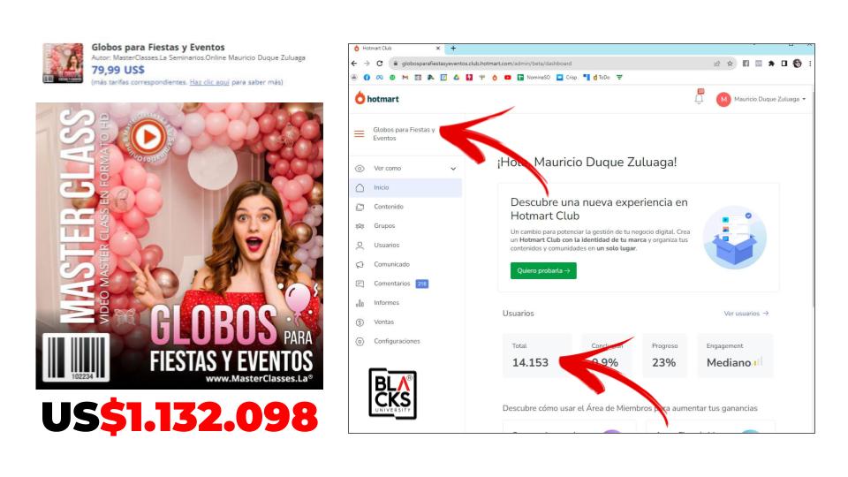Click the Globos para Fiestas y Eventos sidebar heading
The height and width of the screenshot is (477, 848).
tap(404, 133)
